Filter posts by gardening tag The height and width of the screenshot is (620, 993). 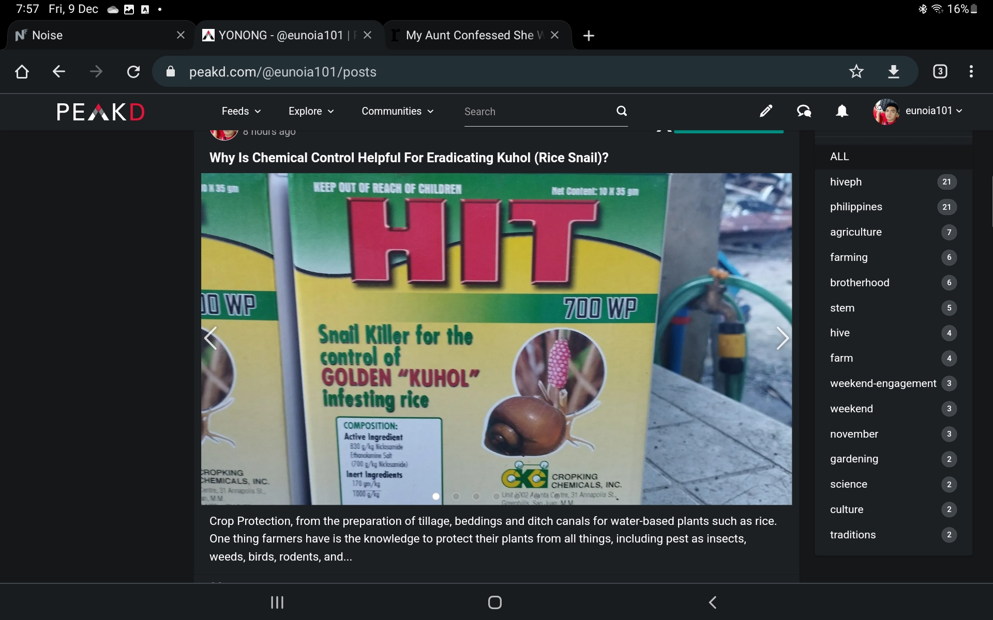click(893, 459)
